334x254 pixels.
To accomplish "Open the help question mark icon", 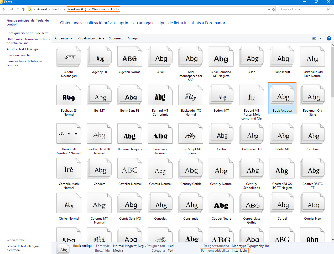I will click(329, 38).
